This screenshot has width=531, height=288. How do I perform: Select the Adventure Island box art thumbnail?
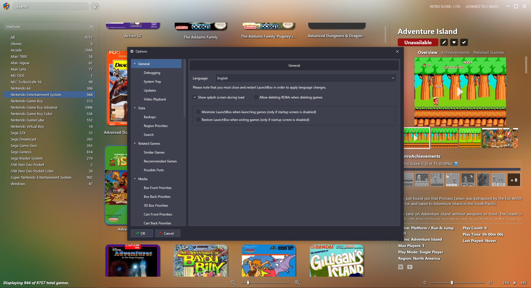(500, 138)
